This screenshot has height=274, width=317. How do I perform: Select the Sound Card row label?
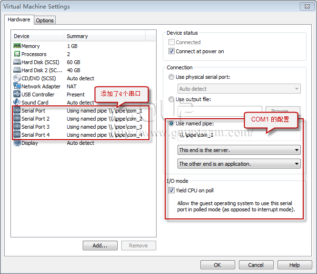35,103
